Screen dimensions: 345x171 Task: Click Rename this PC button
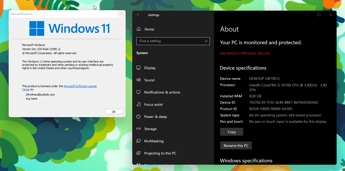pos(236,146)
